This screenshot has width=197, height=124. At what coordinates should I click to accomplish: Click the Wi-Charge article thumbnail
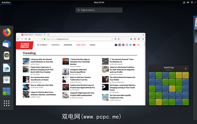click(x=105, y=87)
